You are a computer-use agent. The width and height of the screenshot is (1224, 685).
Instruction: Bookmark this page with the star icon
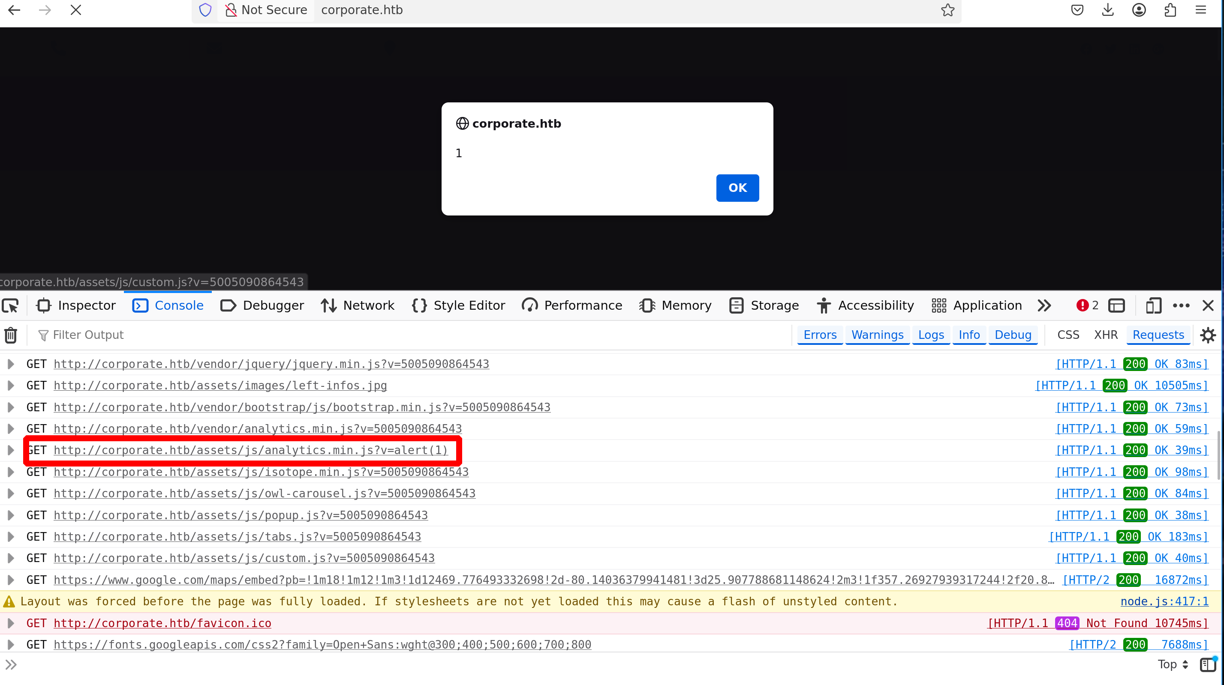coord(948,9)
